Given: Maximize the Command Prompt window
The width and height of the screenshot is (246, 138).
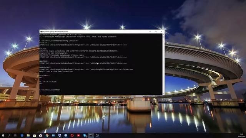Looking at the screenshot, I should pos(156,31).
